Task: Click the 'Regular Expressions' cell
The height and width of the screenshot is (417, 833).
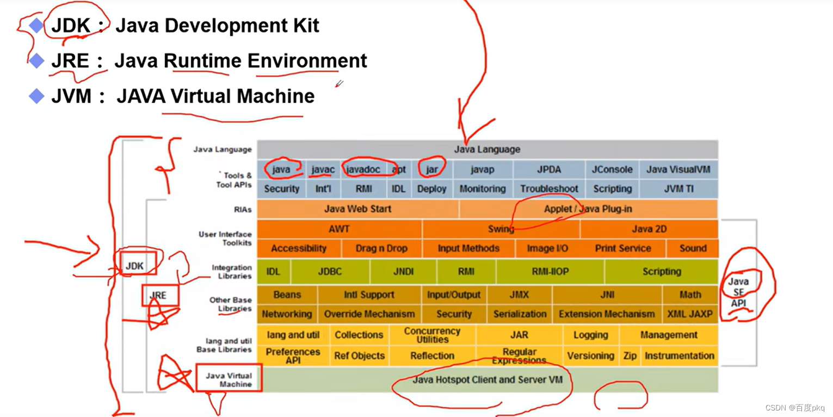Action: 519,356
